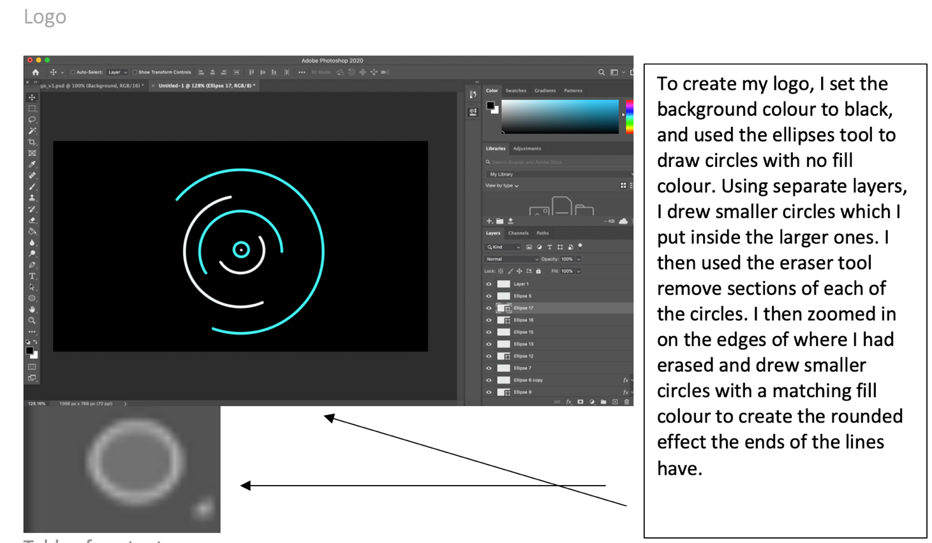Screen dimensions: 932x543
Task: Select the Dodge tool
Action: 32,254
